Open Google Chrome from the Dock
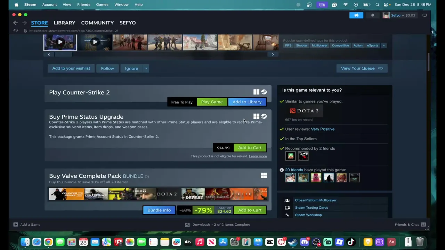 tap(48, 242)
